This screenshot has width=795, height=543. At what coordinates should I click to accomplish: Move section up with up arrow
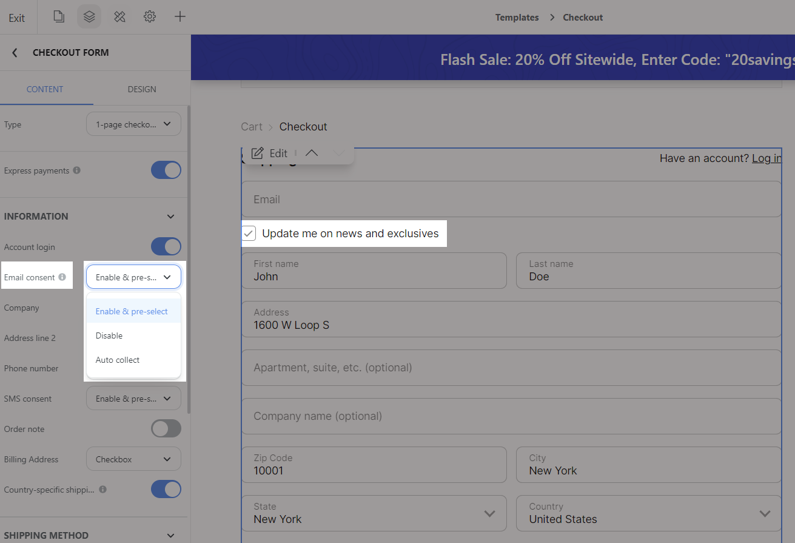point(312,153)
